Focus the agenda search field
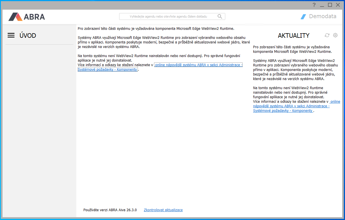 (172, 16)
